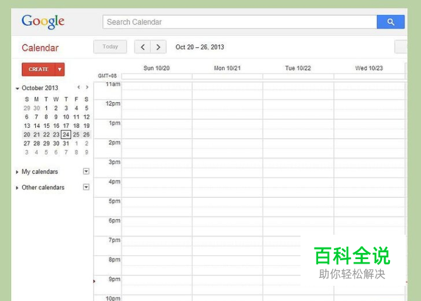The image size is (421, 301).
Task: Select October 10 in mini calendar
Action: point(66,117)
